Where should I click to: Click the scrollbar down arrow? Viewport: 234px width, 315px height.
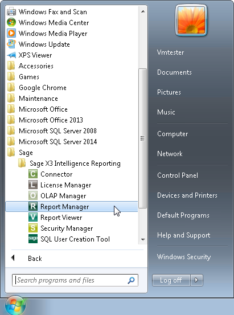[x=143, y=239]
